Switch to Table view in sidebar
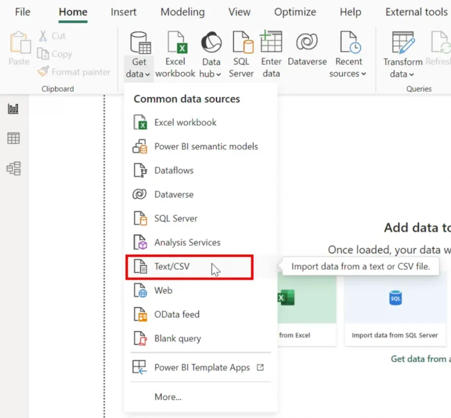 click(x=13, y=138)
